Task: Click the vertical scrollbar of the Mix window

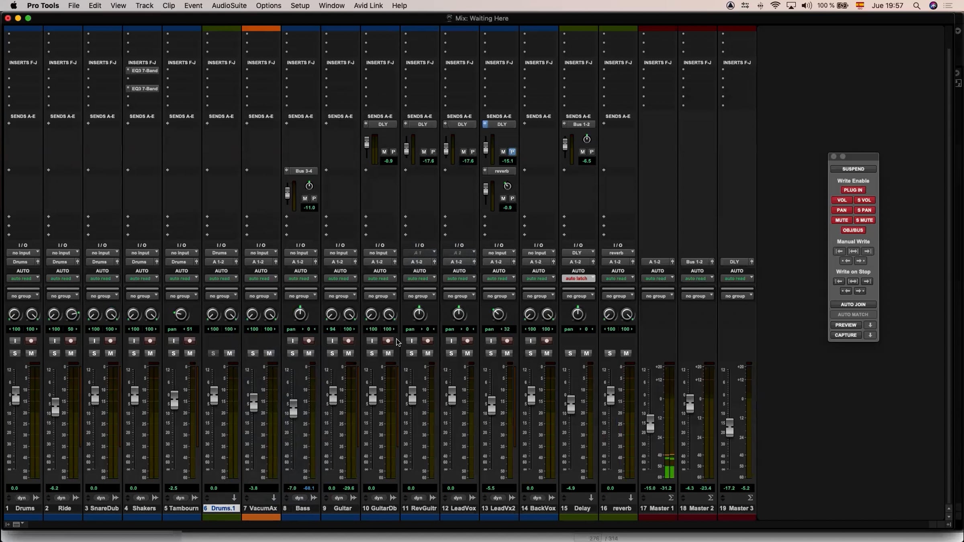Action: click(949, 277)
